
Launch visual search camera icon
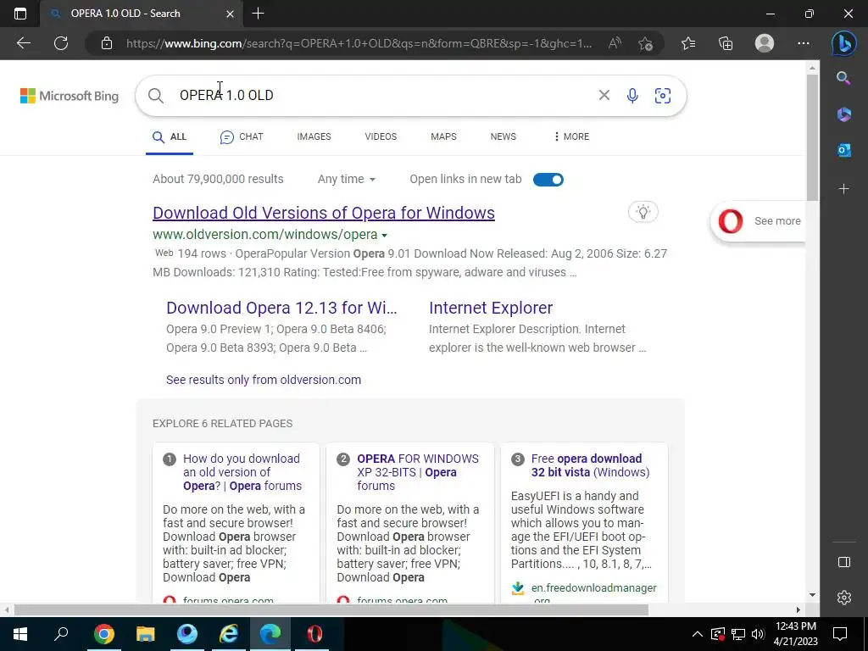tap(663, 95)
